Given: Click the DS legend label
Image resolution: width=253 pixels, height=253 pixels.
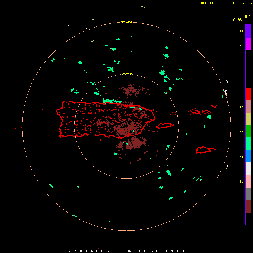Looking at the screenshot, I should [x=241, y=169].
